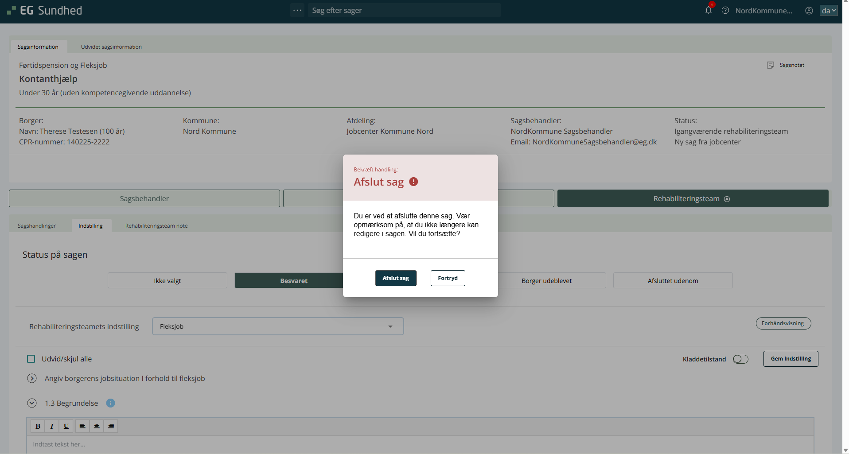Center-align text in the editor
This screenshot has width=849, height=454.
coord(97,426)
